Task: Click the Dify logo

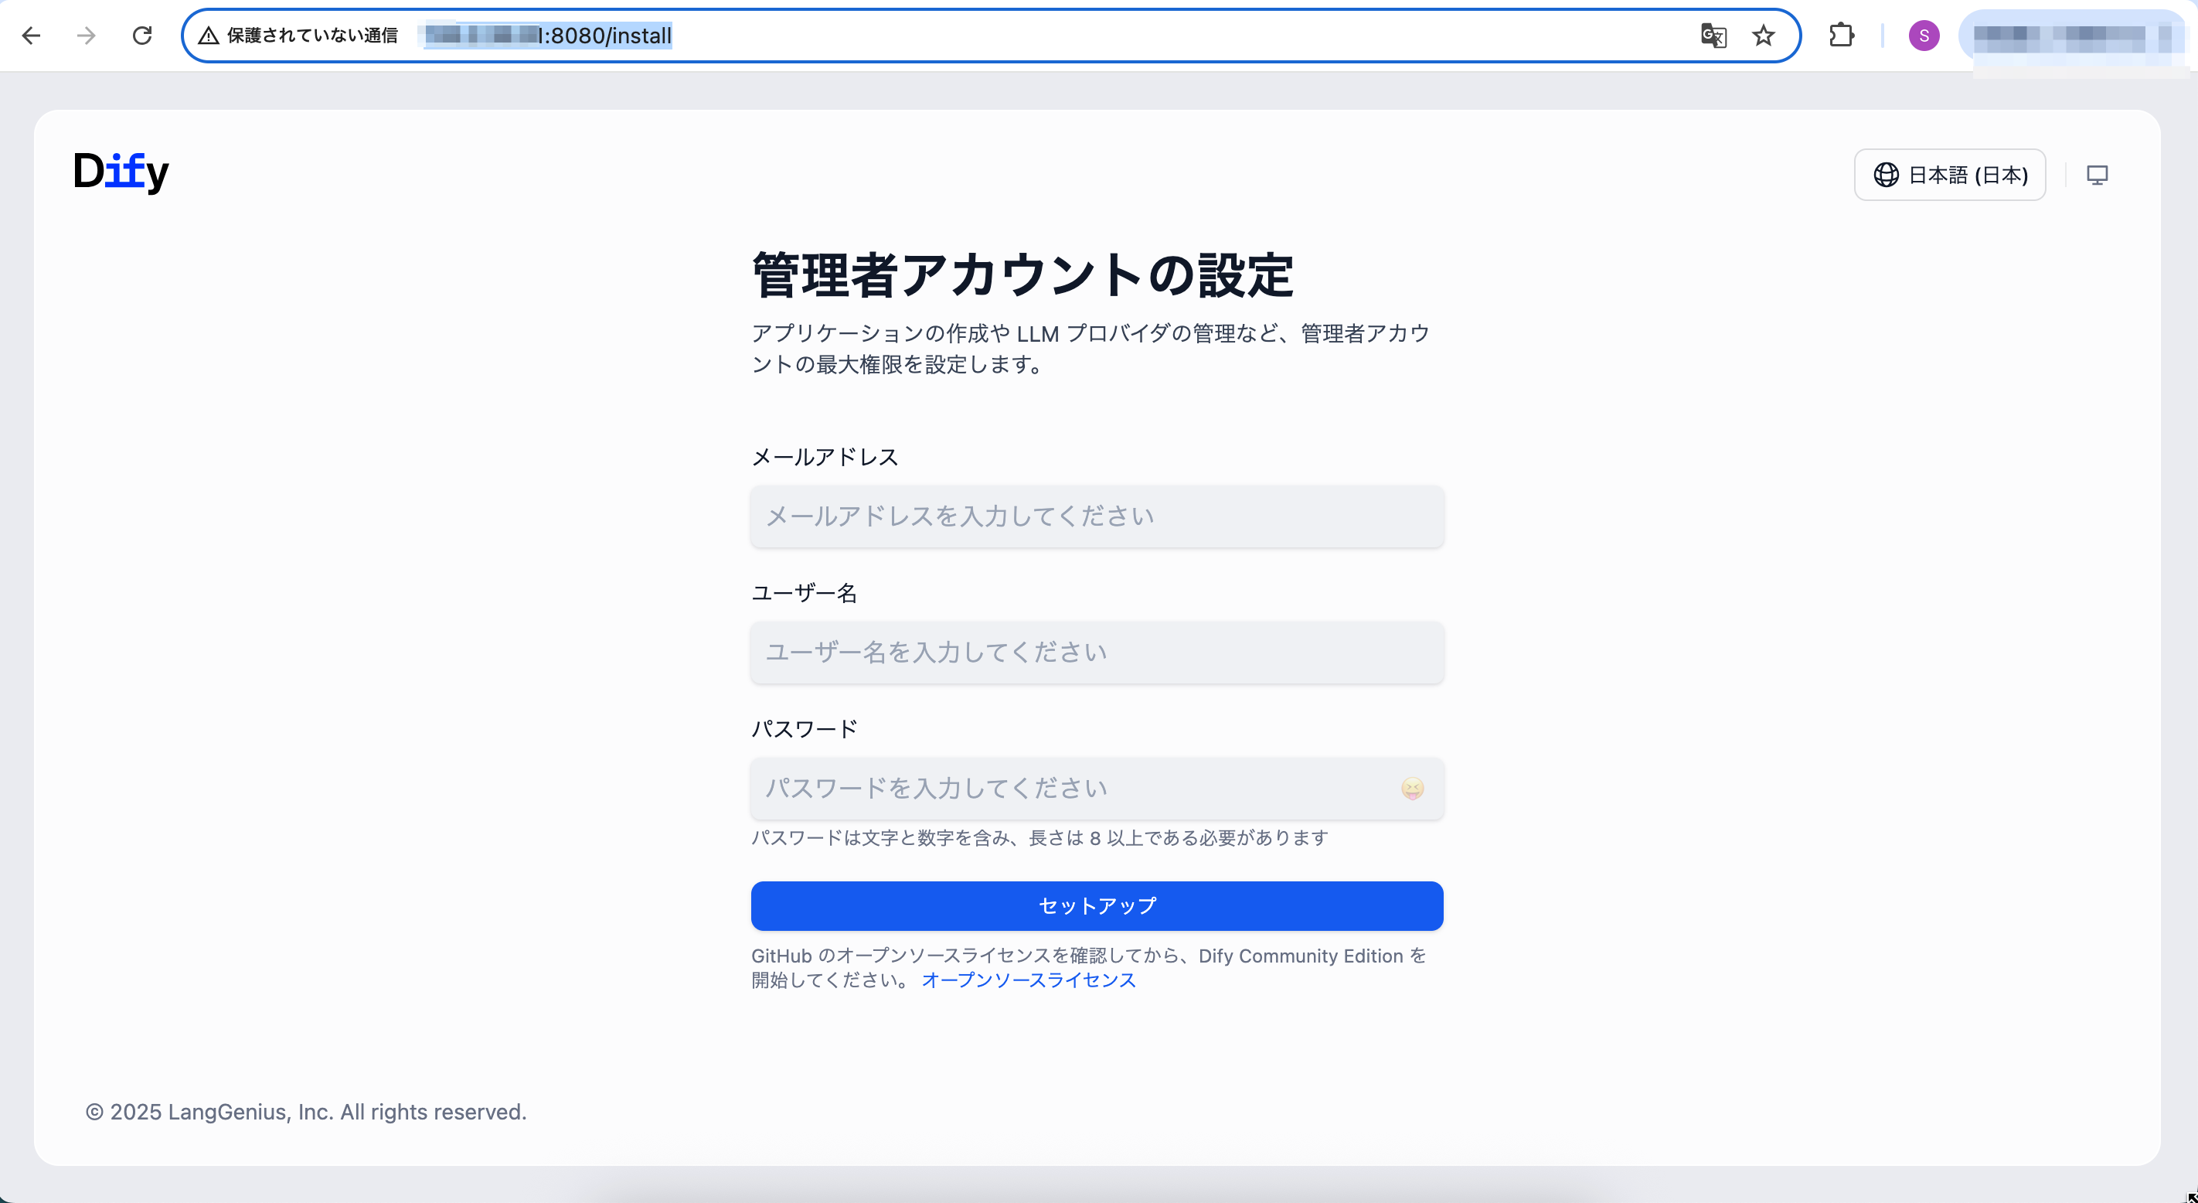Action: 121,172
